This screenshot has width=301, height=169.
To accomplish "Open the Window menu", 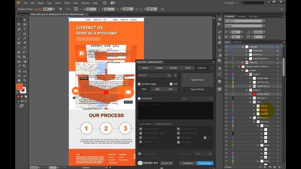I will tap(86, 3).
